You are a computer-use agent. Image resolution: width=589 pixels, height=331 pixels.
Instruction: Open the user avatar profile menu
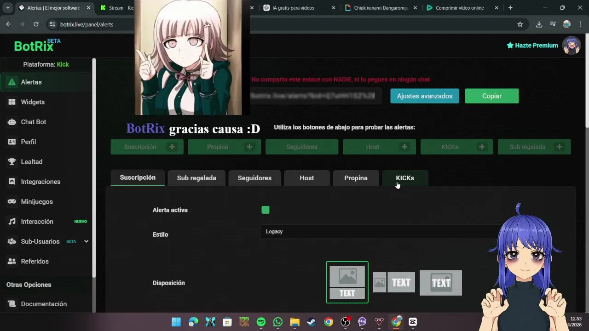(572, 46)
